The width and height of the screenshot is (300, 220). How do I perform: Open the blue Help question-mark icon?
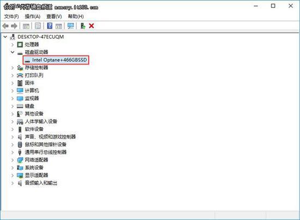50,26
